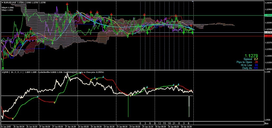
Task: Click the 26 Jan 2015 date on time axis
Action: coord(6,126)
